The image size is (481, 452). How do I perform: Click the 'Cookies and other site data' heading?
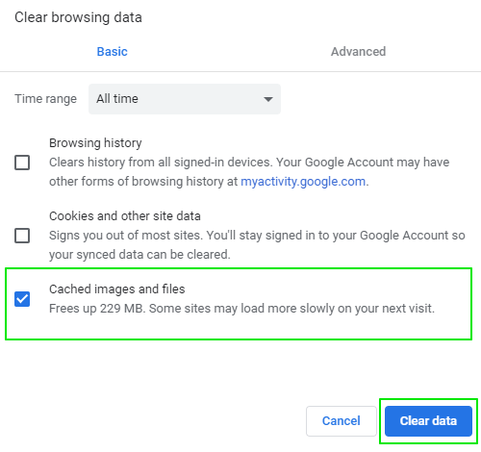[x=125, y=215]
